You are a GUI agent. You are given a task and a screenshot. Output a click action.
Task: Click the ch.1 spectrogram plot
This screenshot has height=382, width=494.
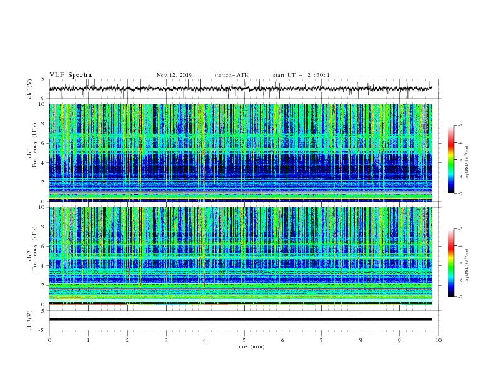tap(240, 152)
